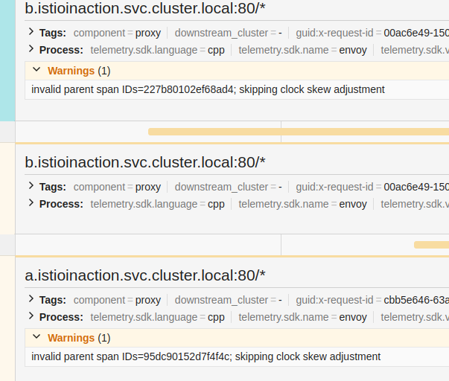Click downstream_cluster tag in second span
Image resolution: width=449 pixels, height=381 pixels.
[x=228, y=187]
